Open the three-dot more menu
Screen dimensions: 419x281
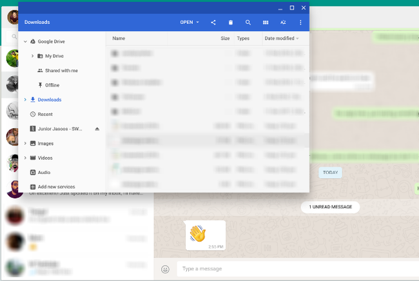pyautogui.click(x=300, y=23)
